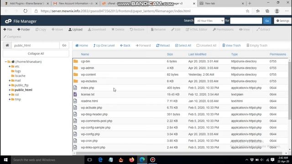
Task: Click the Download toolbar button
Action: pyautogui.click(x=97, y=29)
